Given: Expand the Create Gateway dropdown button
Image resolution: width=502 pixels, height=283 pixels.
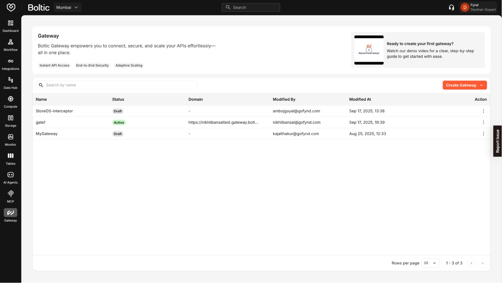Looking at the screenshot, I should (x=465, y=85).
